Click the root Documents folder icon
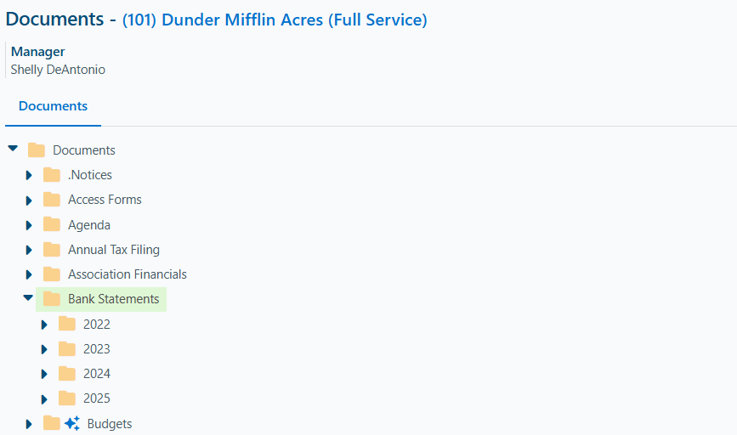The width and height of the screenshot is (737, 435). pyautogui.click(x=37, y=150)
